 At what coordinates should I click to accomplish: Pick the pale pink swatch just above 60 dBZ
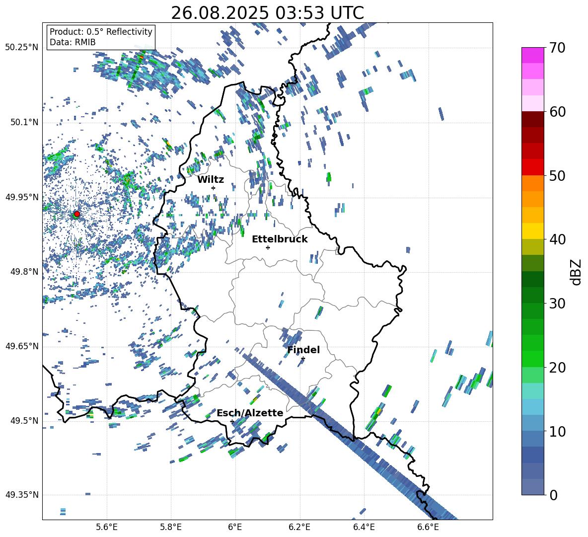pos(533,103)
